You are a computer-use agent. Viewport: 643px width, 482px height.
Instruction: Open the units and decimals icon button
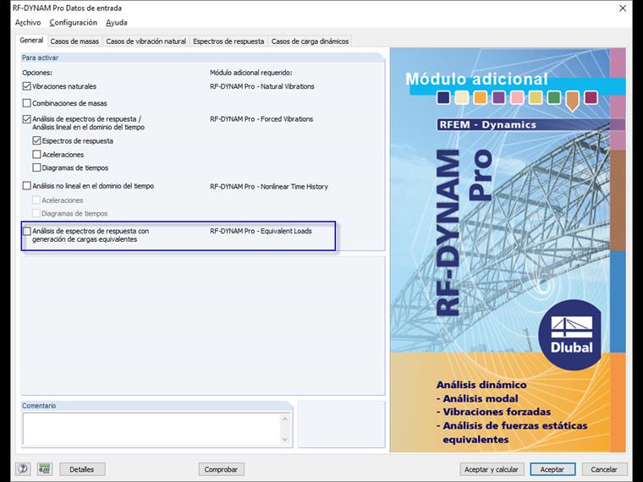click(45, 468)
